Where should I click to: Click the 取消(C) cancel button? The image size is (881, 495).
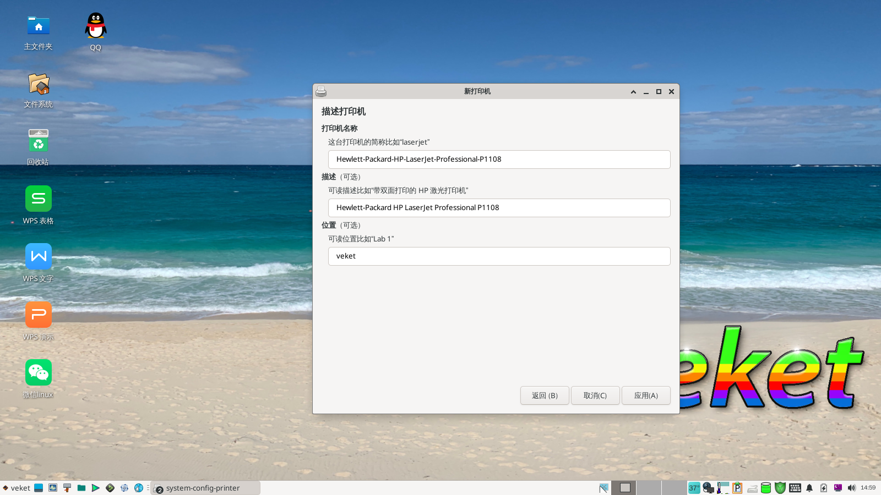coord(595,395)
